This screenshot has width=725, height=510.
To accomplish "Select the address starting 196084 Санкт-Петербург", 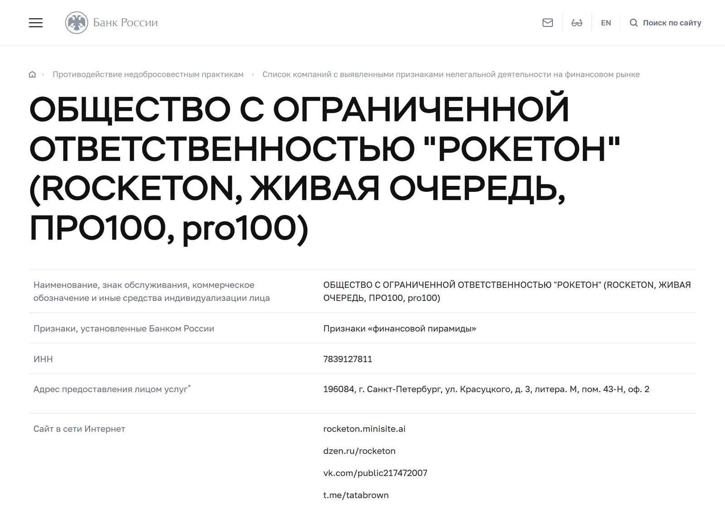I will [486, 389].
